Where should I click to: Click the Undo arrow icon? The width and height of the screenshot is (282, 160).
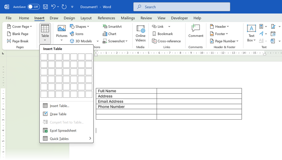(53, 7)
